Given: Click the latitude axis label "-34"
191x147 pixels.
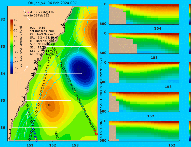Looking at the screenshot, I should 3,73.
